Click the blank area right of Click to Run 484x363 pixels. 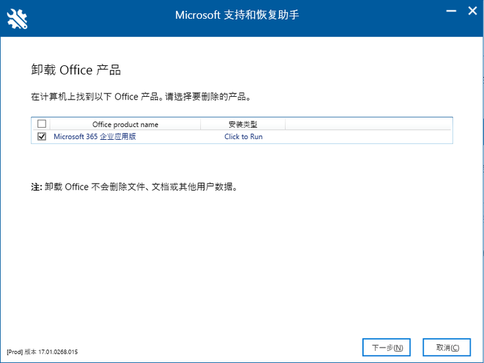tap(368, 136)
